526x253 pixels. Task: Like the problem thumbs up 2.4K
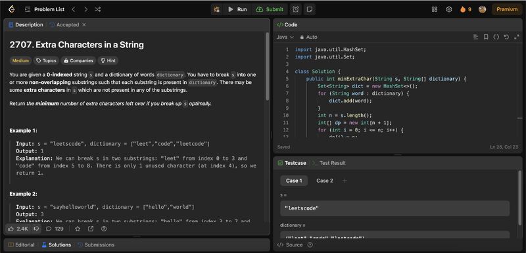[18, 229]
